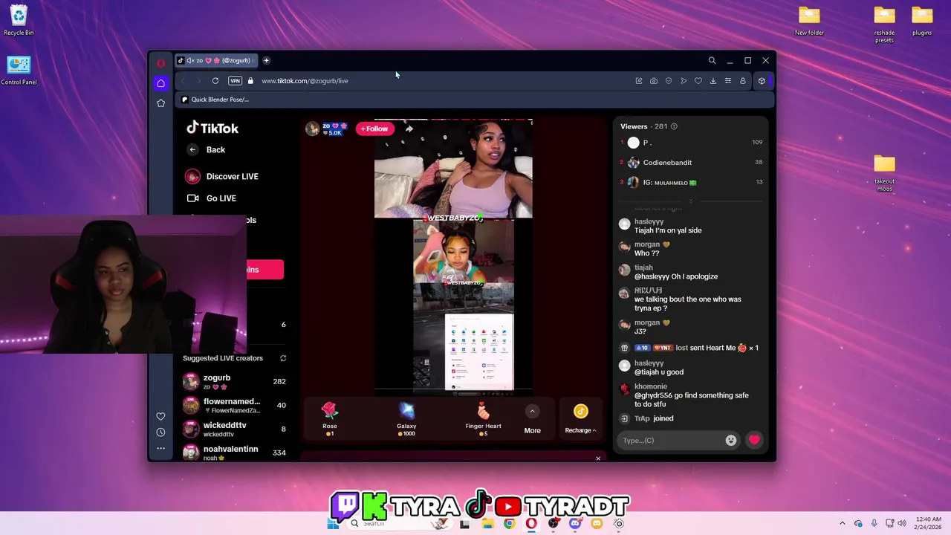Open Discover LIVE in TikTok menu
The width and height of the screenshot is (951, 535).
pos(222,176)
